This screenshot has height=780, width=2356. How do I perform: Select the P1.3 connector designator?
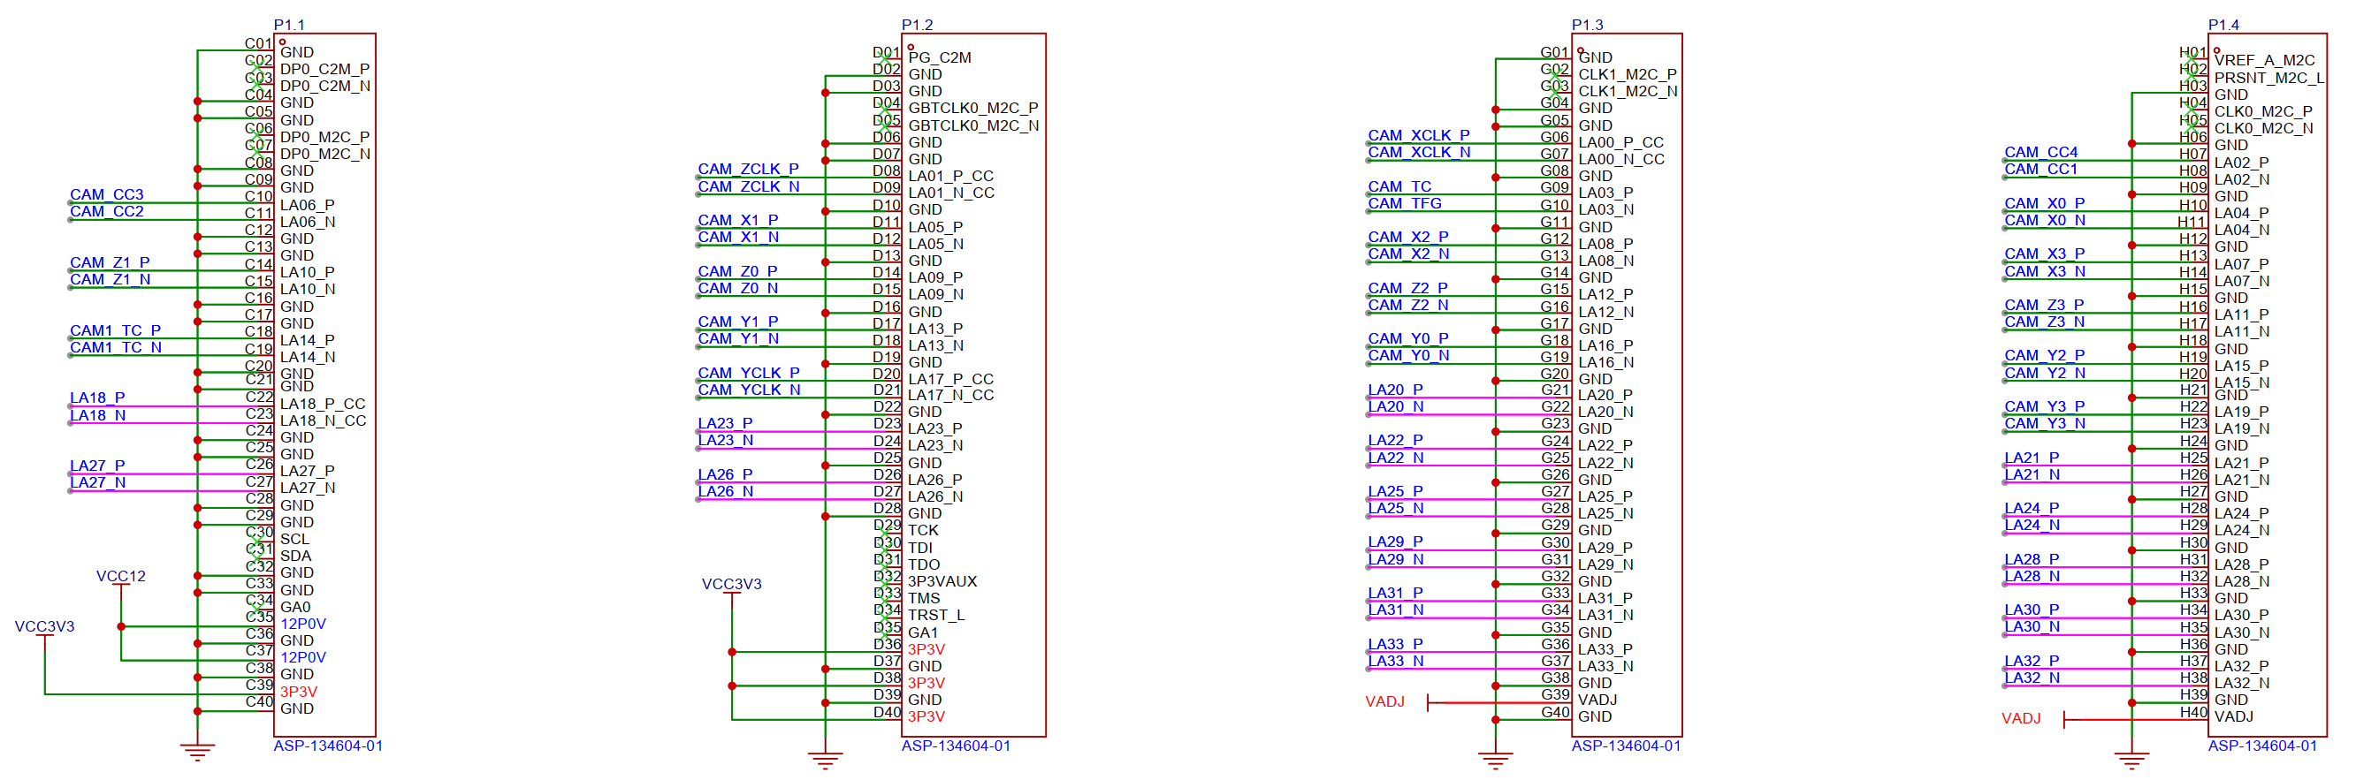pyautogui.click(x=1587, y=25)
